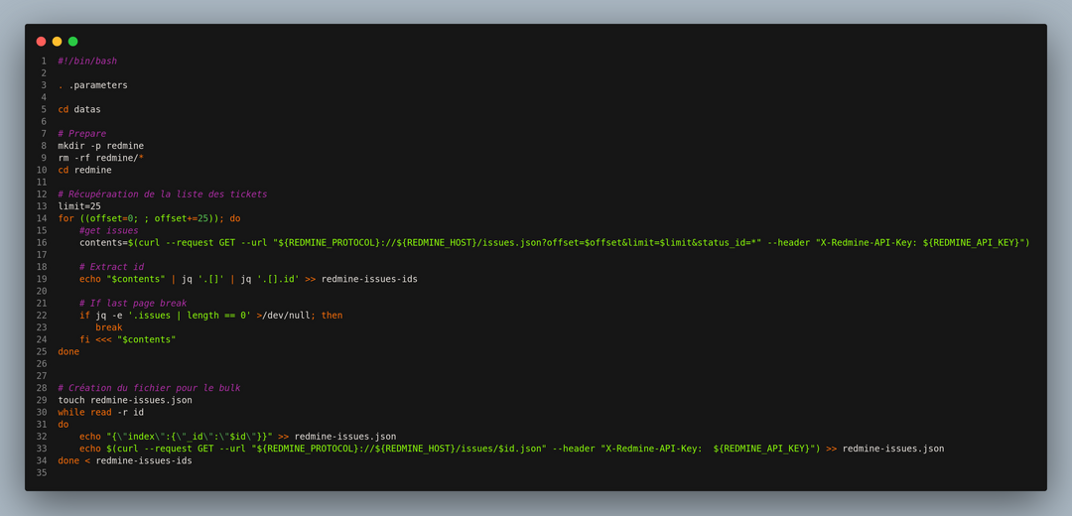
Task: Click the red close window button
Action: coord(41,42)
